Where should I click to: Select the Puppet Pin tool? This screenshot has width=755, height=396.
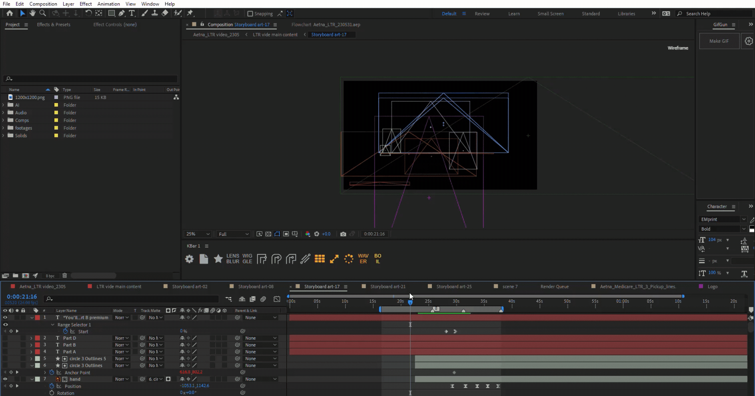tap(190, 13)
